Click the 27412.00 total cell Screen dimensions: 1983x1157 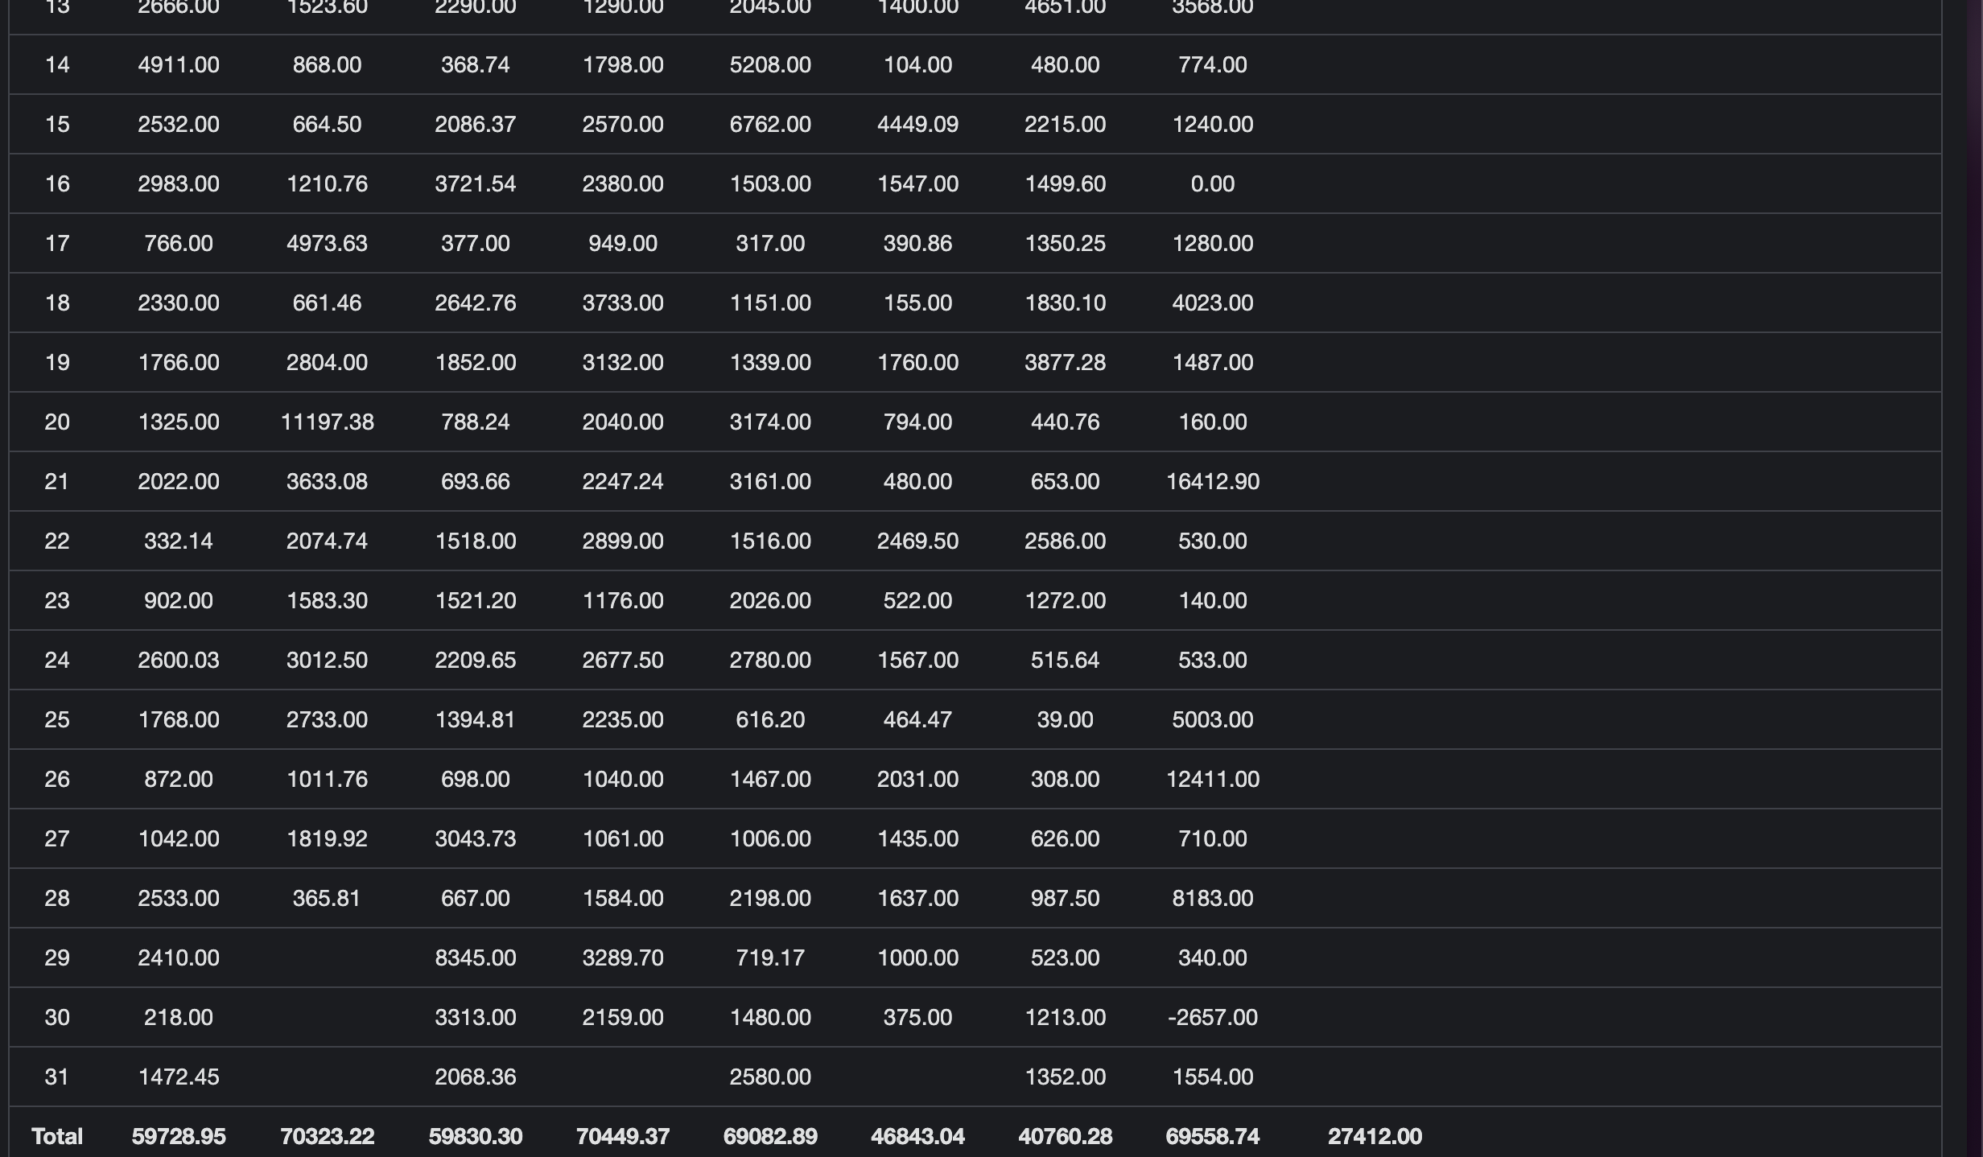pos(1375,1136)
